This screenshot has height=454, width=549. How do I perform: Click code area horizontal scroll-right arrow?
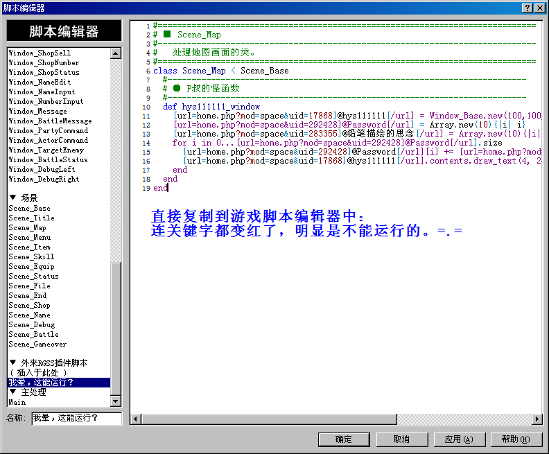click(537, 419)
